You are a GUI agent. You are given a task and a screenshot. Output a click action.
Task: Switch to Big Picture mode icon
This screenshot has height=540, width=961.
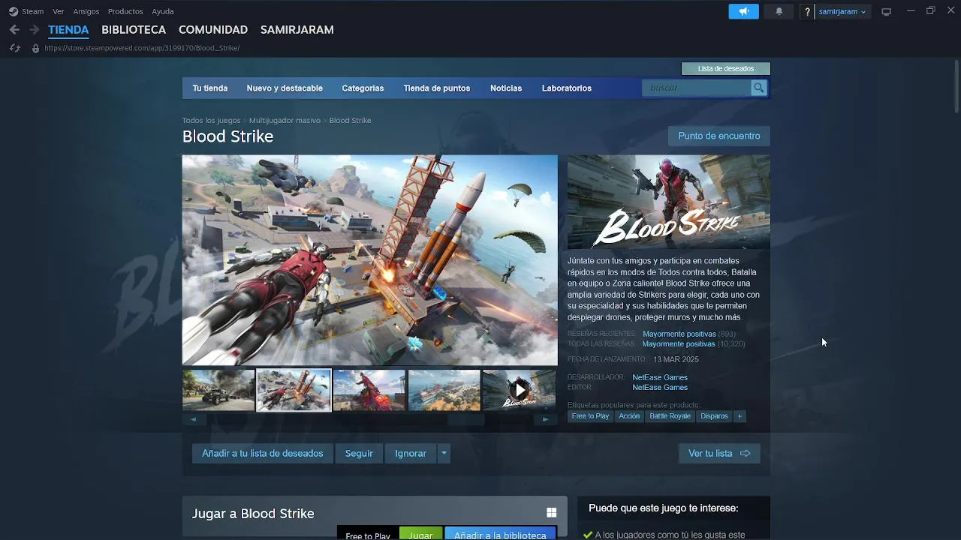pyautogui.click(x=886, y=11)
